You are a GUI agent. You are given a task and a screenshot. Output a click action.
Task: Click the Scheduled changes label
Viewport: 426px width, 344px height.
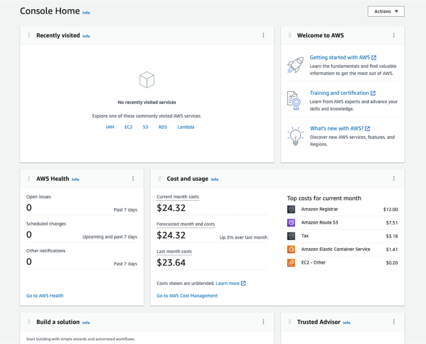point(46,224)
